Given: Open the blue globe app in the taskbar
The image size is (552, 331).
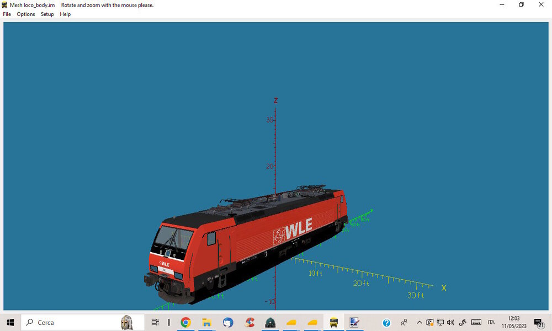Looking at the screenshot, I should [x=228, y=322].
